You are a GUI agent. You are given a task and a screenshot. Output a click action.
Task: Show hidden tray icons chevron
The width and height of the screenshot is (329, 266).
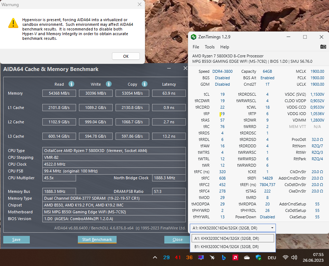coord(155,257)
